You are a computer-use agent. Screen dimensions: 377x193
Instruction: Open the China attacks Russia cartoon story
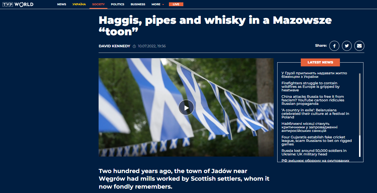pyautogui.click(x=313, y=100)
